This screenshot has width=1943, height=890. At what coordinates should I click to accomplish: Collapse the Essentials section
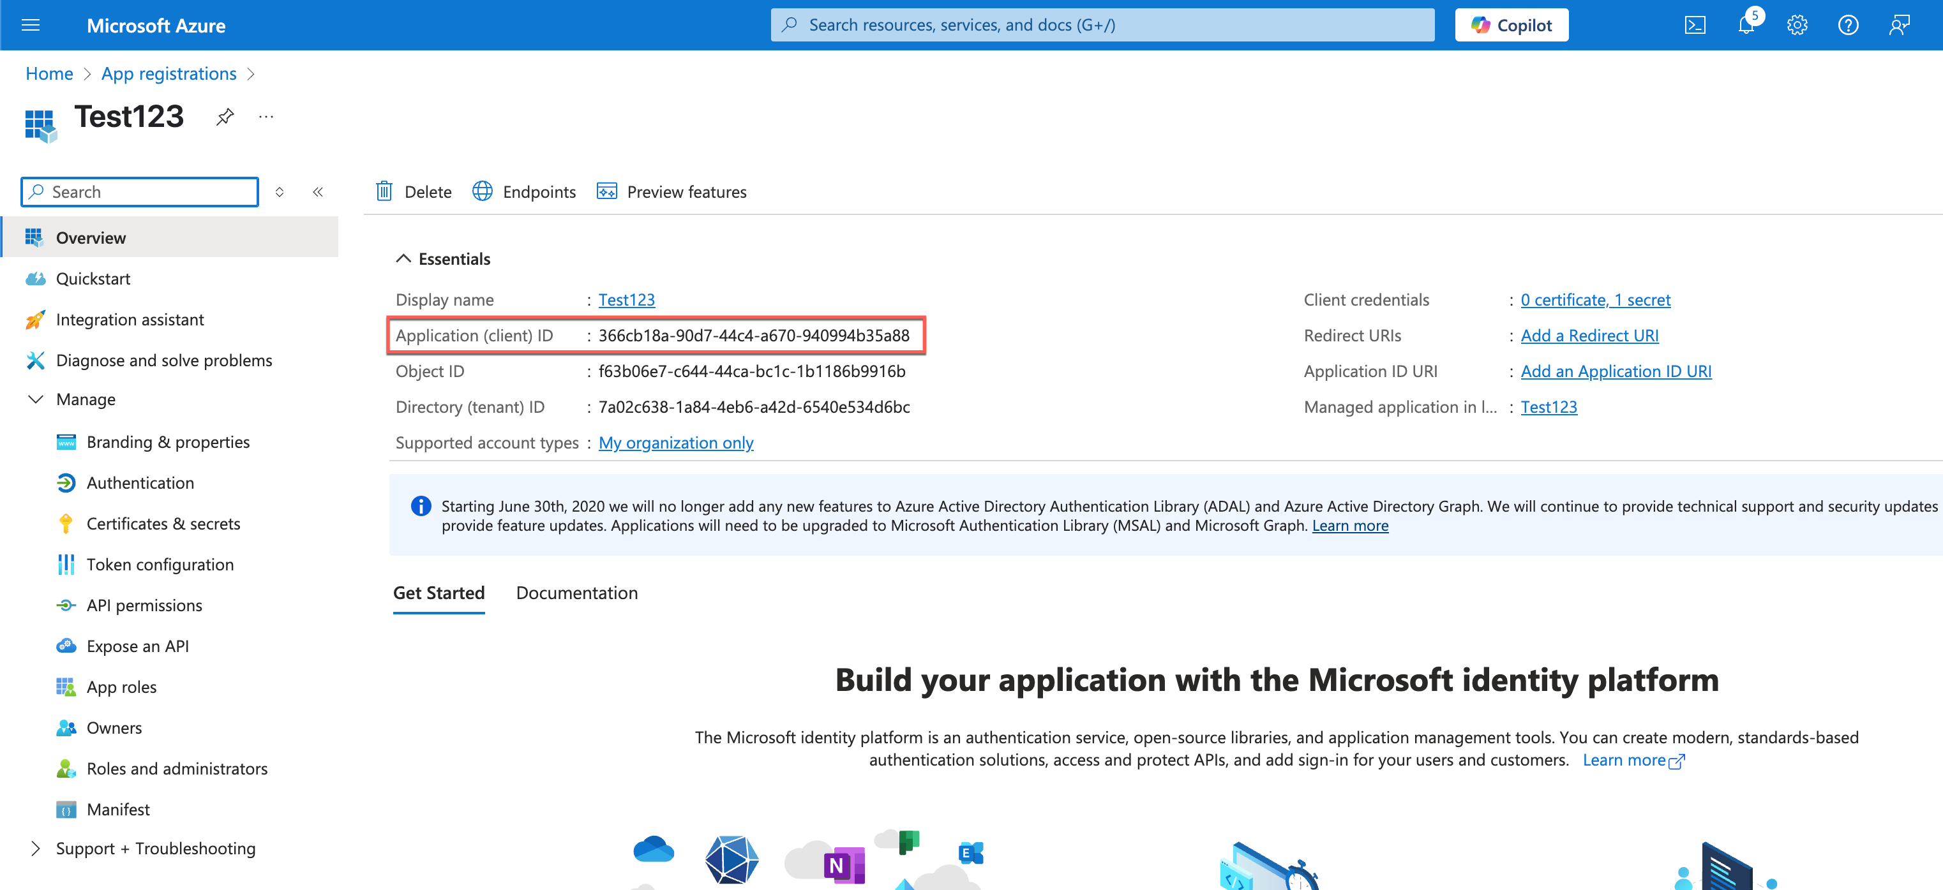click(403, 258)
